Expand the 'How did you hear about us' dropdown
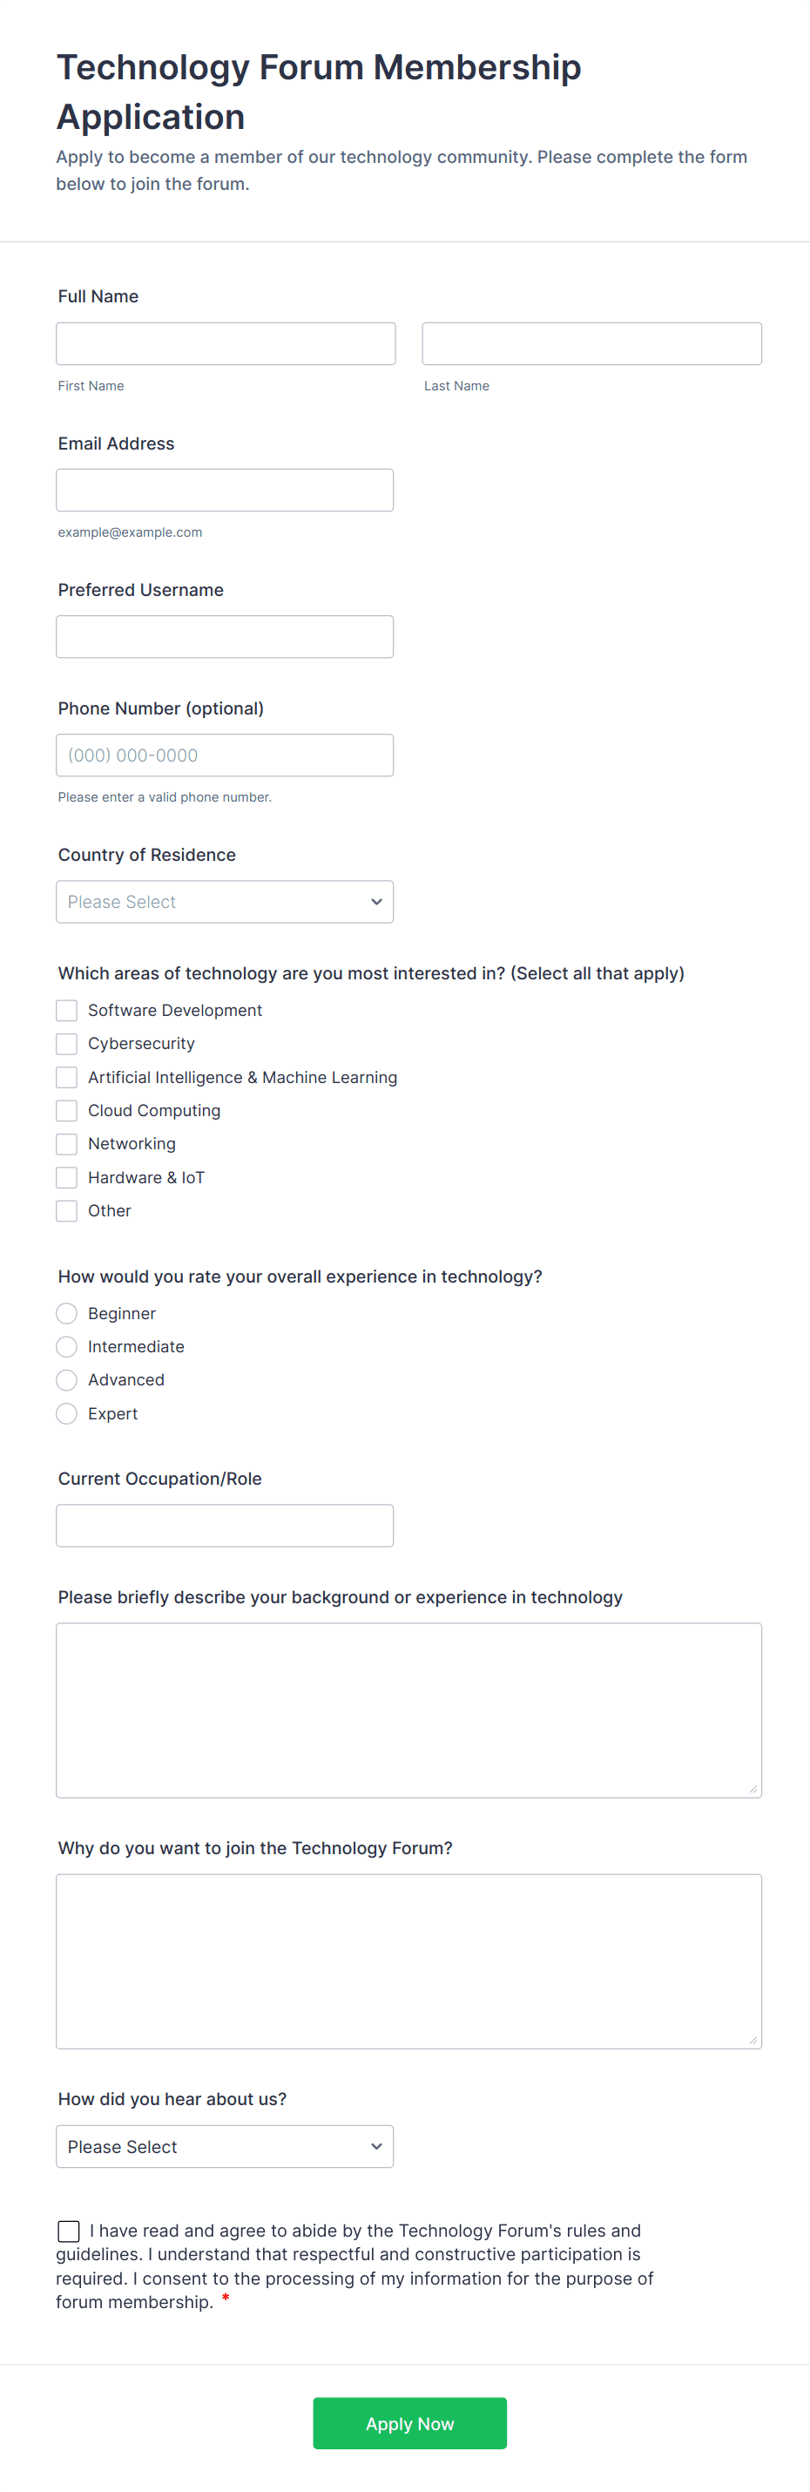The width and height of the screenshot is (810, 2492). click(x=224, y=2146)
